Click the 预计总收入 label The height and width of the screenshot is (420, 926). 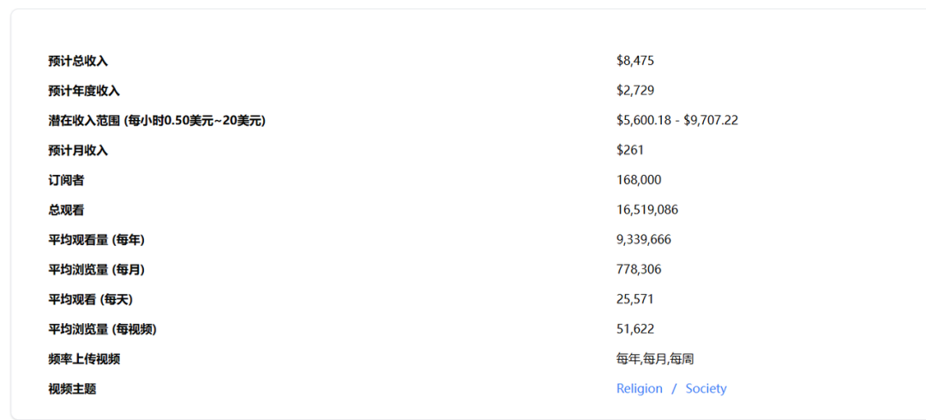point(78,61)
